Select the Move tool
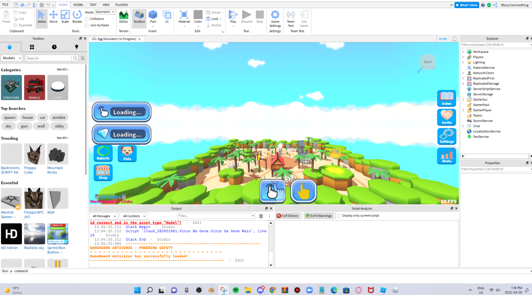Viewport: 532px width, 295px height. point(53,17)
